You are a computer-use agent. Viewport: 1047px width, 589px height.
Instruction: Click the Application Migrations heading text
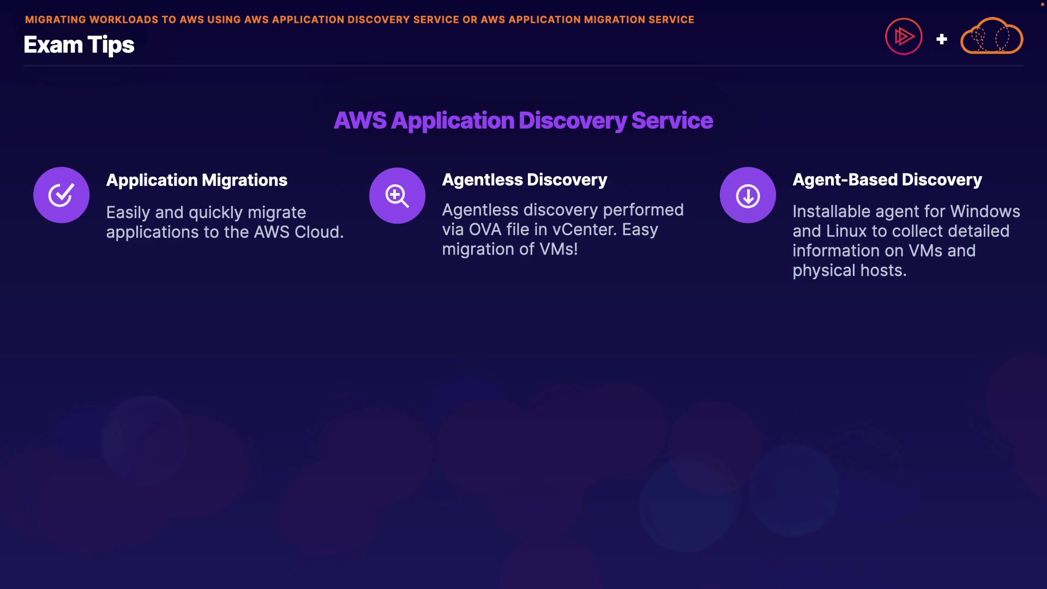(196, 180)
